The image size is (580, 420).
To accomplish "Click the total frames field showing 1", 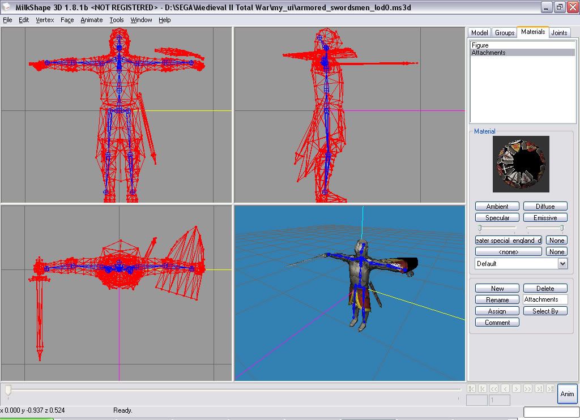I will (x=500, y=400).
